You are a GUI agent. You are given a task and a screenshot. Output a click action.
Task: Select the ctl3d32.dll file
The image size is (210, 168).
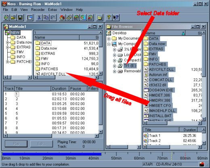pyautogui.click(x=157, y=85)
